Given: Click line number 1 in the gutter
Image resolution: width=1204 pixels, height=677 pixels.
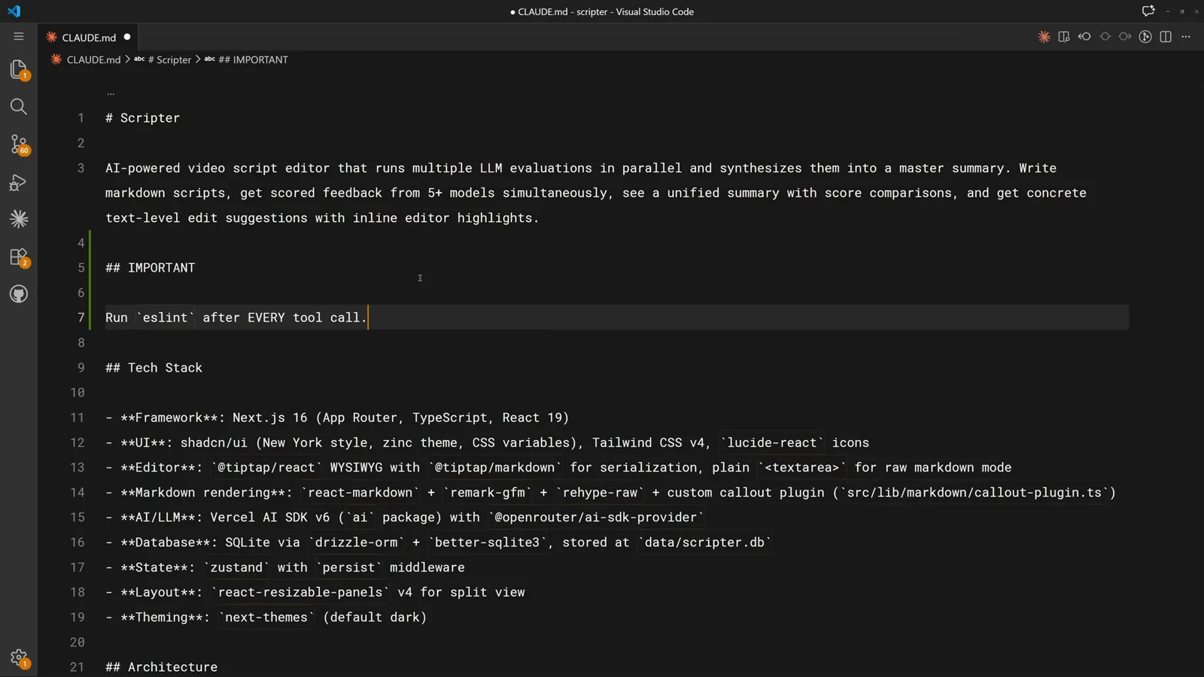Looking at the screenshot, I should (81, 118).
